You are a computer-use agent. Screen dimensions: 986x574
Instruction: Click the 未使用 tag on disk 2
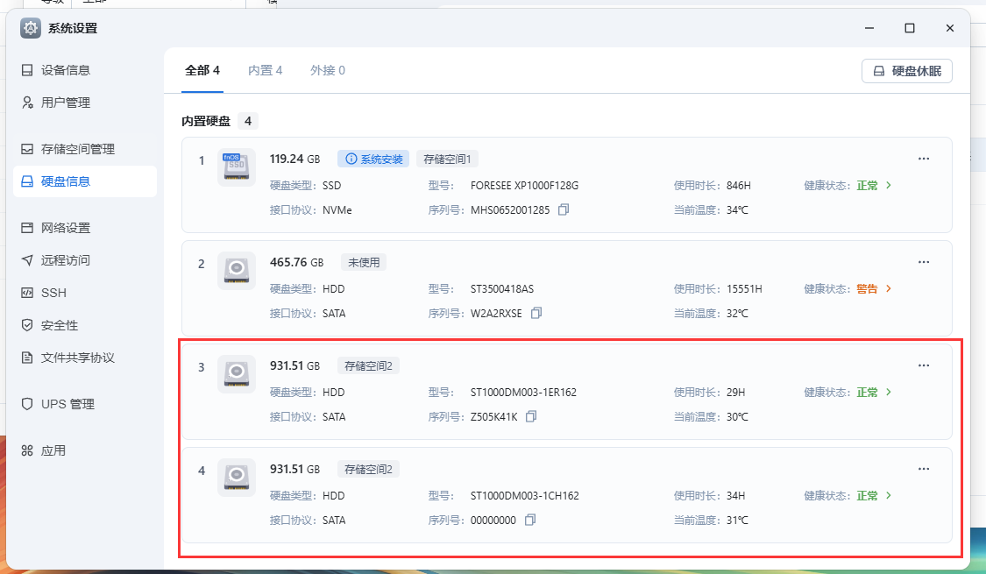coord(364,262)
